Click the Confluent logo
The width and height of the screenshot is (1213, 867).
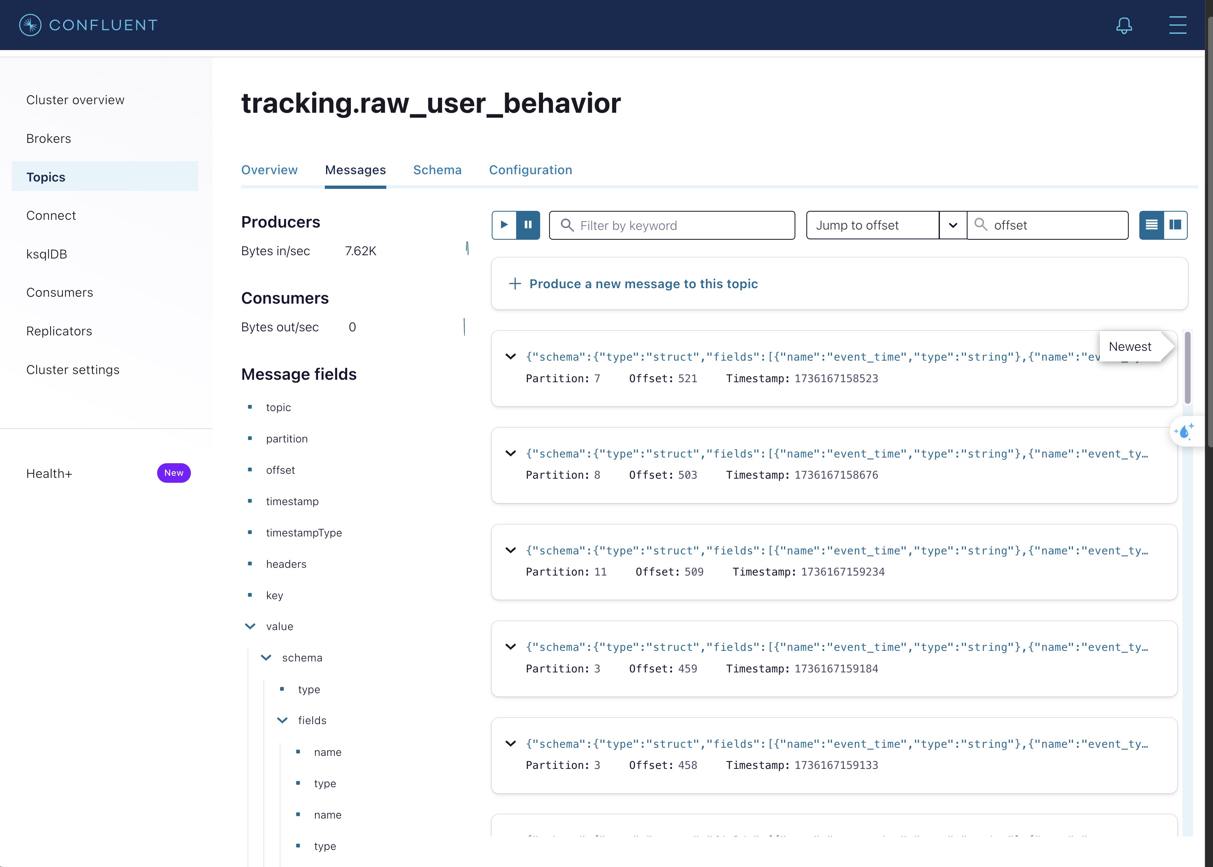pyautogui.click(x=88, y=25)
